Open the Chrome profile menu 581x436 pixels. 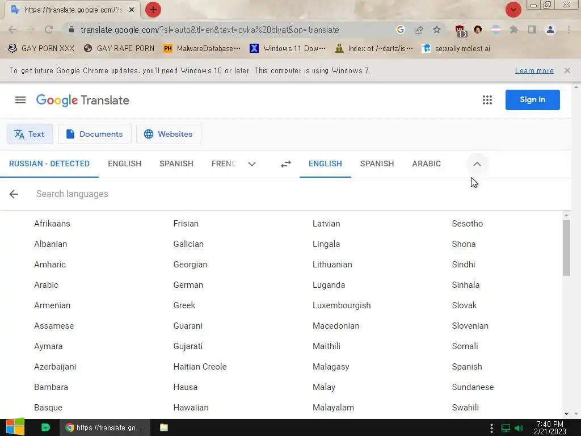coord(550,30)
